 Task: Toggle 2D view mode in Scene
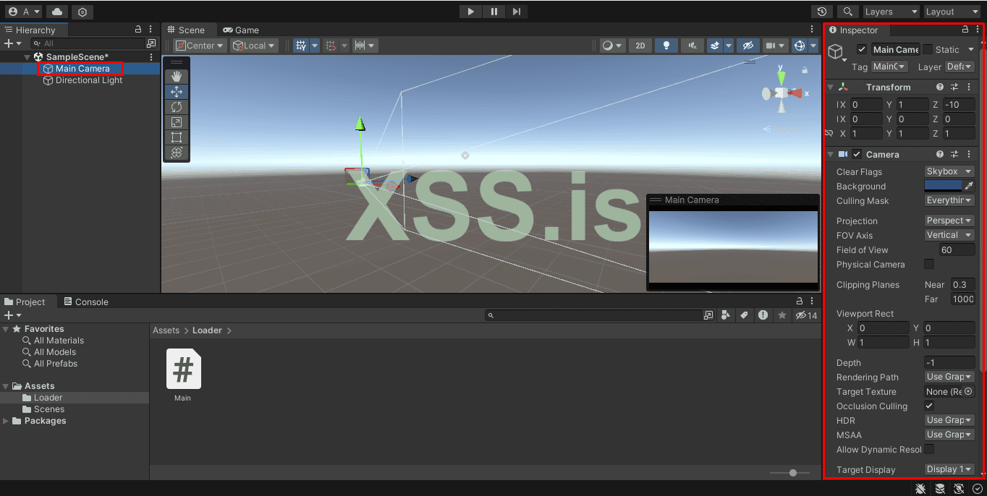[x=640, y=46]
